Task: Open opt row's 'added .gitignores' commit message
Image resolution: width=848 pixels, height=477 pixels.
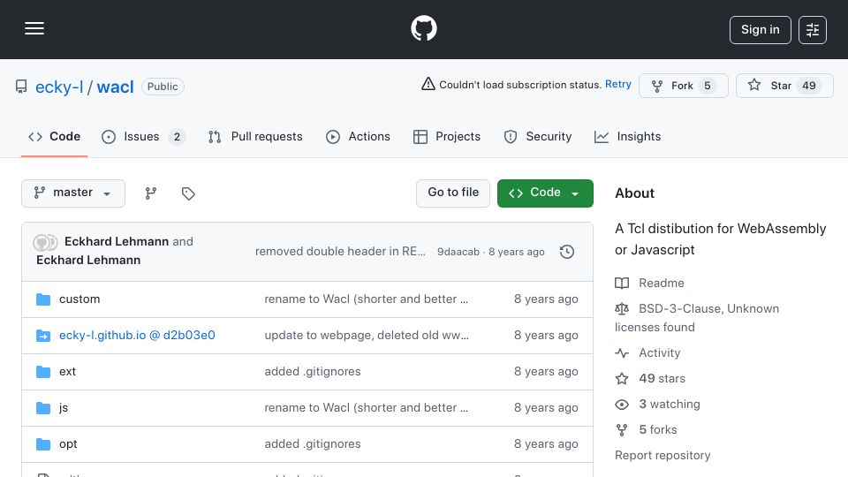Action: [x=313, y=444]
